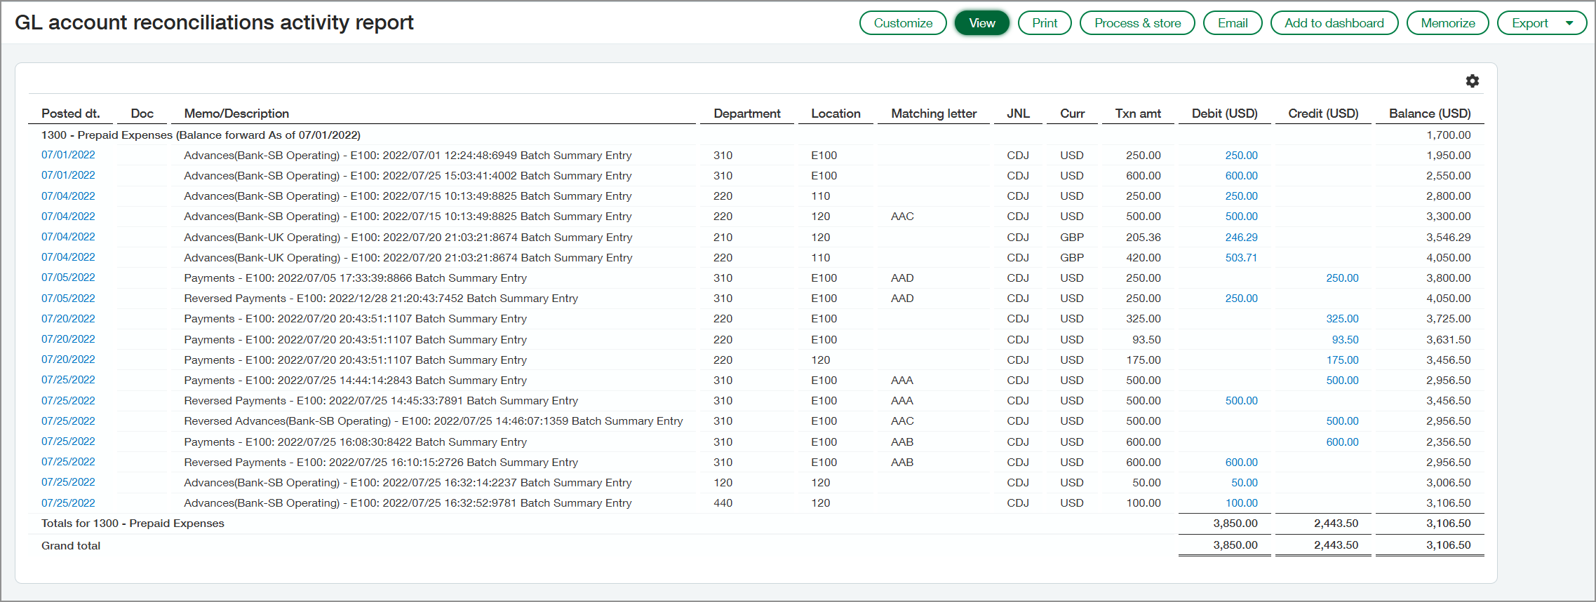Expand the Export dropdown arrow
Screen dimensions: 1596x602
tap(1569, 23)
